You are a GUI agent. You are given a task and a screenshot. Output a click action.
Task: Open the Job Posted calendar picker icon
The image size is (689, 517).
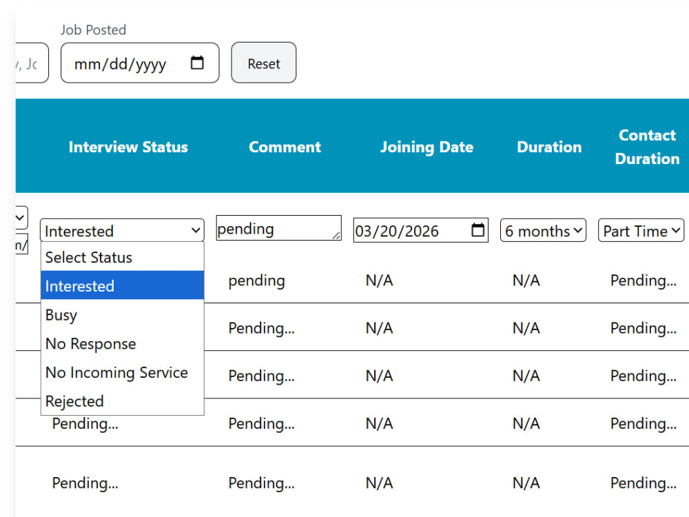tap(197, 63)
